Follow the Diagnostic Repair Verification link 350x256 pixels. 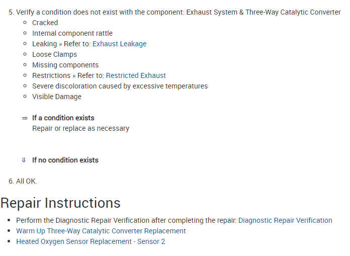pos(285,220)
